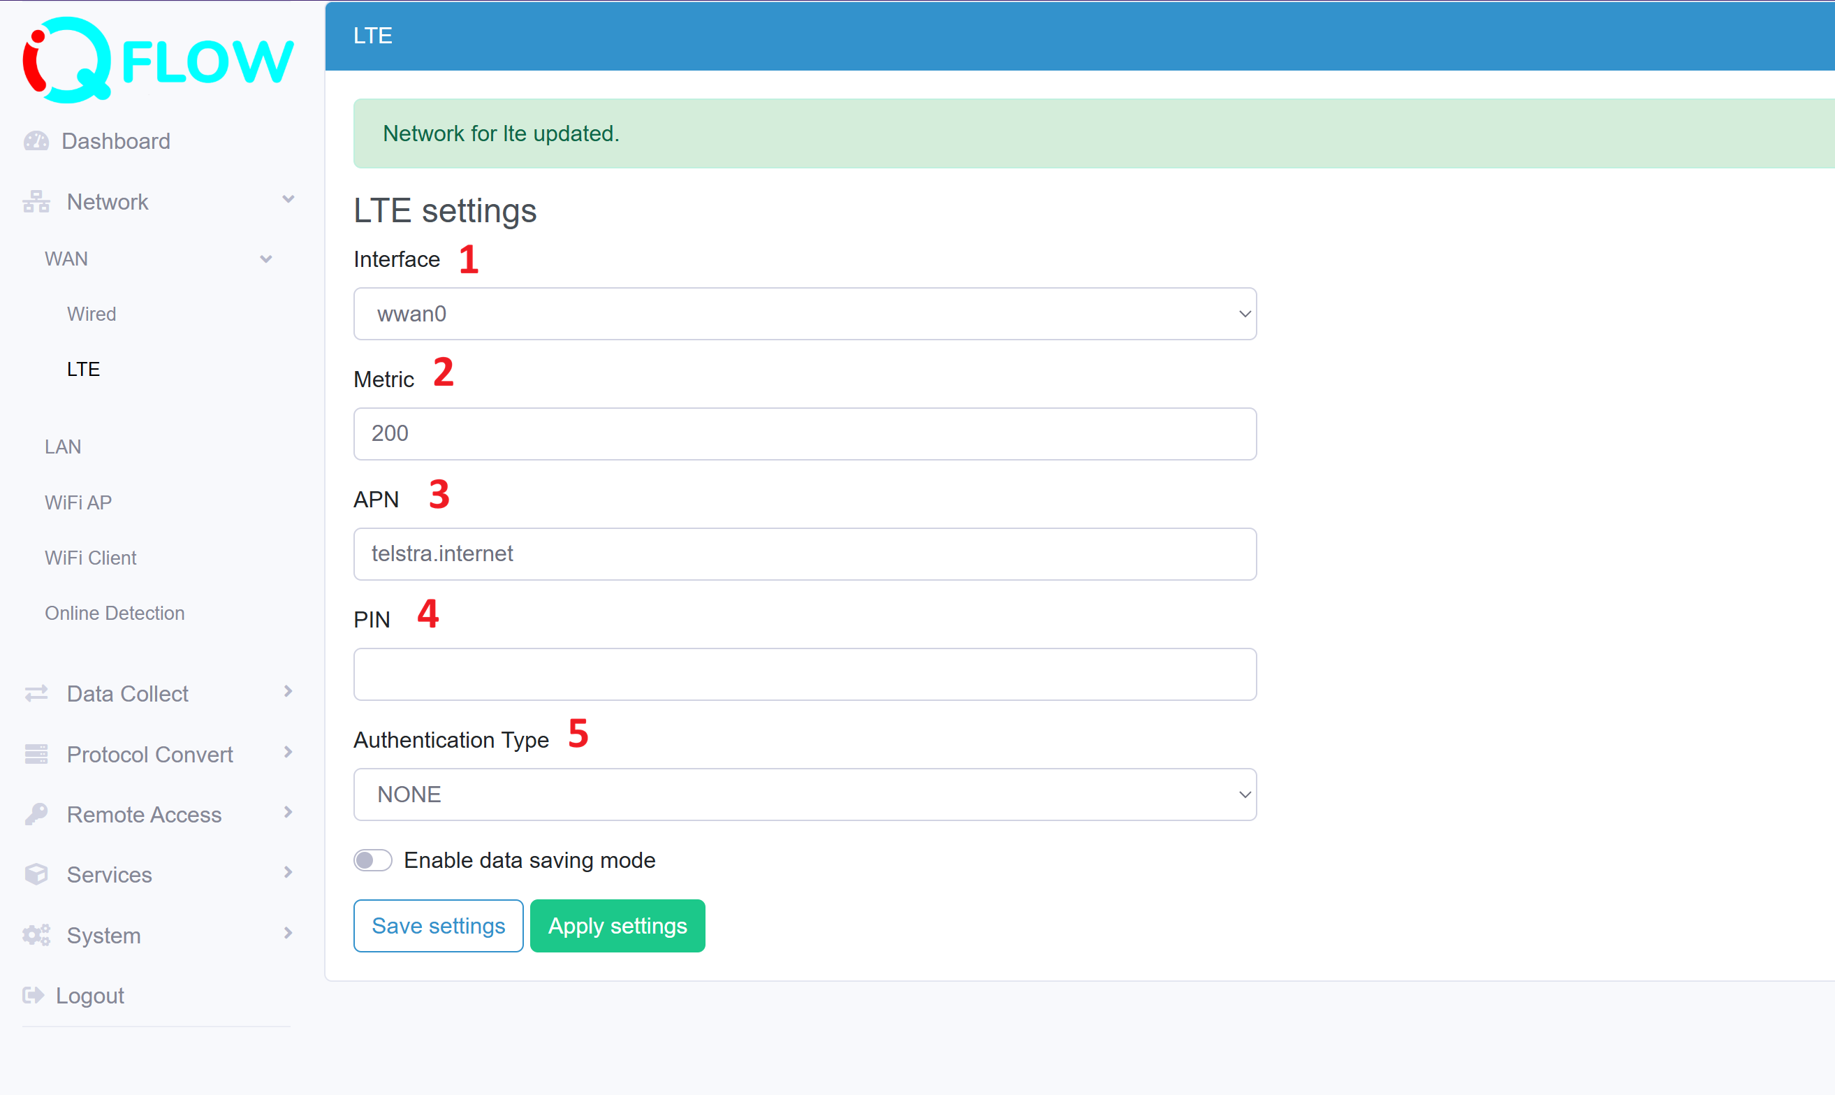Enable data saving mode
Image resolution: width=1835 pixels, height=1095 pixels.
pos(372,860)
